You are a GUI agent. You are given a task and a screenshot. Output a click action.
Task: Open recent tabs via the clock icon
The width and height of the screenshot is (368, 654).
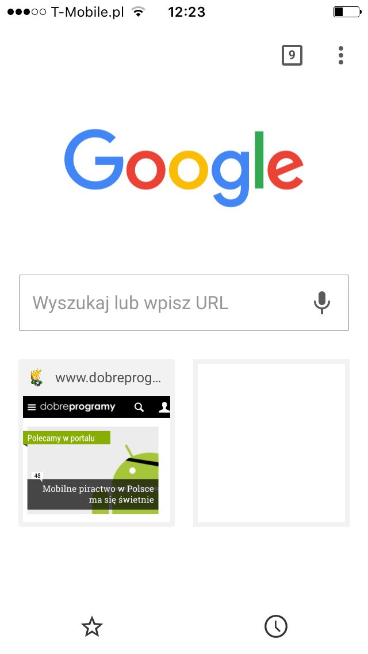276,626
